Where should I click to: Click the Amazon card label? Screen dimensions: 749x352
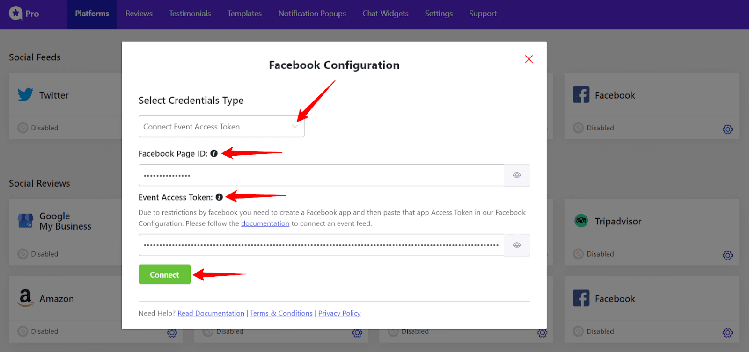coord(57,299)
